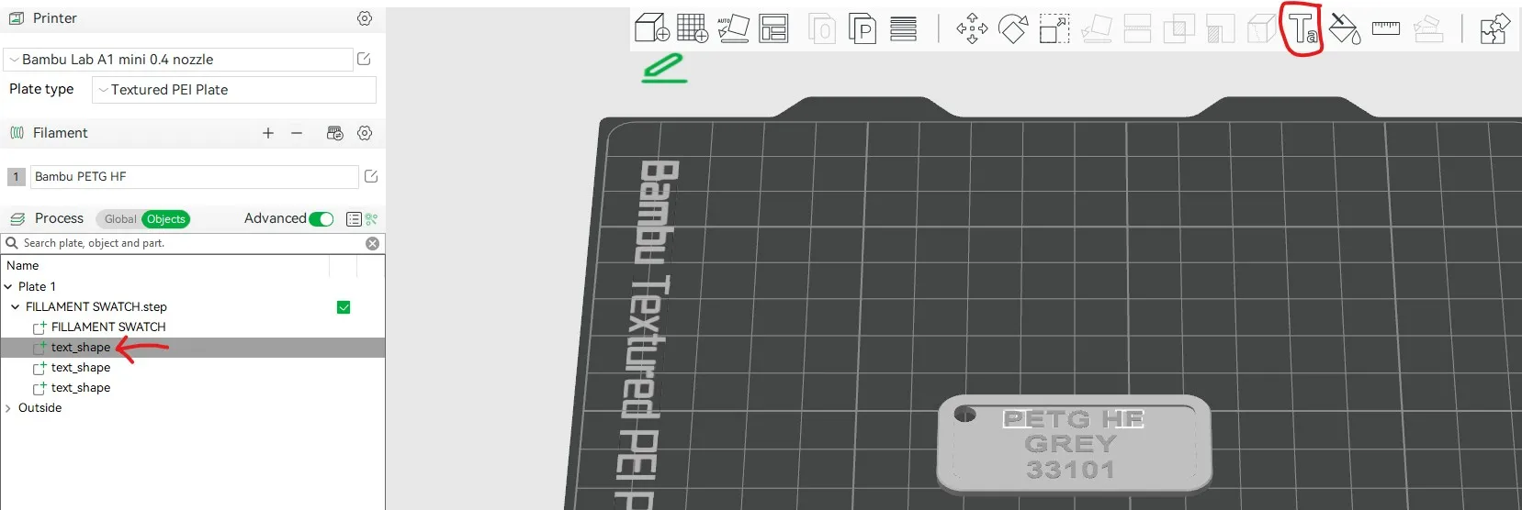This screenshot has width=1522, height=510.
Task: Edit the Bambu PETG HF filament preset
Action: 371,176
